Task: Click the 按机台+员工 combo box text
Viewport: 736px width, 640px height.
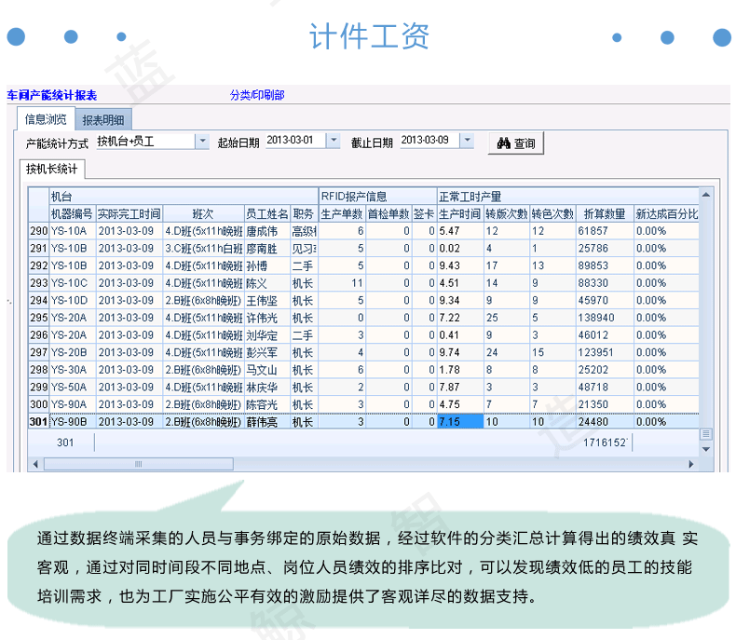Action: click(x=146, y=142)
